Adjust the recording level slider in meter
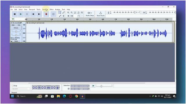Screen dimensions: 186x104 [x=135, y=12]
